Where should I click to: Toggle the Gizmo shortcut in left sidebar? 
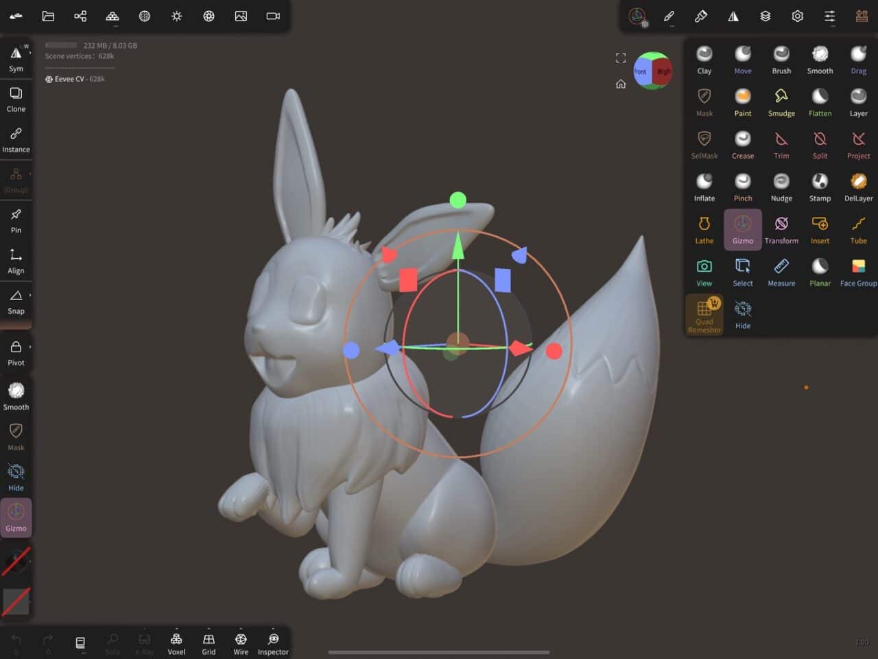(x=16, y=518)
